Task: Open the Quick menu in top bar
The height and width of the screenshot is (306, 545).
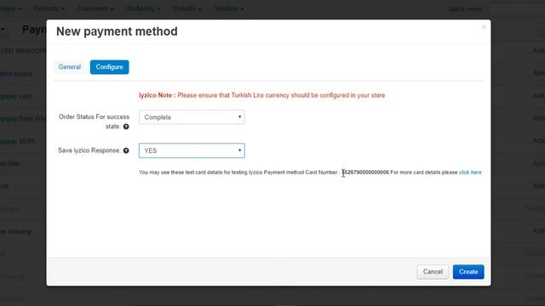Action: pos(465,9)
